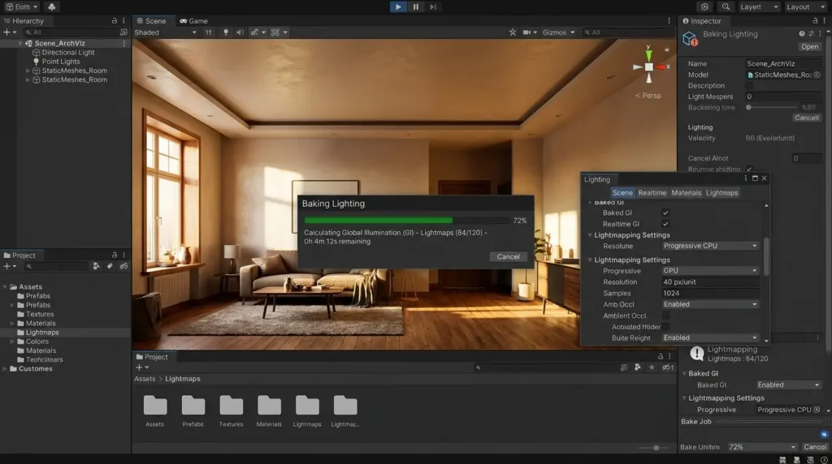Toggle the Realtime GI checkbox
The width and height of the screenshot is (832, 464).
tap(665, 224)
